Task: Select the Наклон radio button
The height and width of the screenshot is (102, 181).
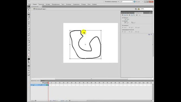Action: 123,21
